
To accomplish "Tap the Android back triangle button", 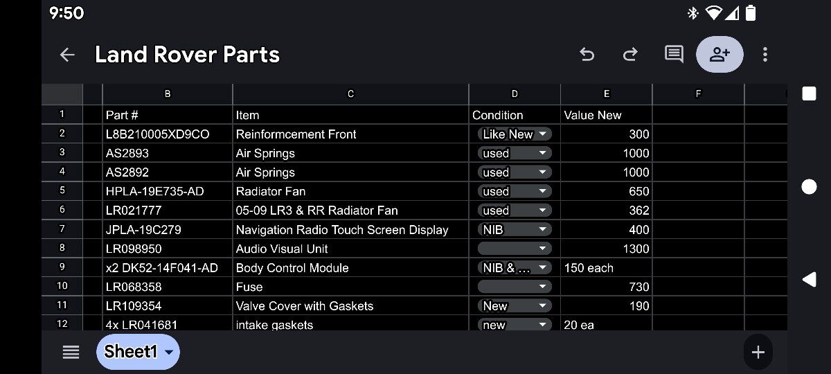I will click(x=809, y=279).
